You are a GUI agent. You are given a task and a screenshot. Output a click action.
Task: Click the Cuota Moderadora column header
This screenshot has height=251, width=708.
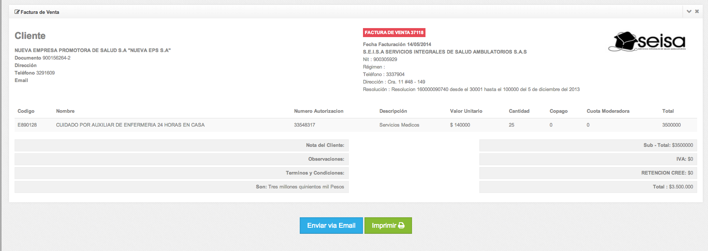tap(608, 111)
